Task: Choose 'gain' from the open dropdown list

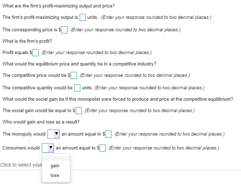Action: [x=55, y=166]
